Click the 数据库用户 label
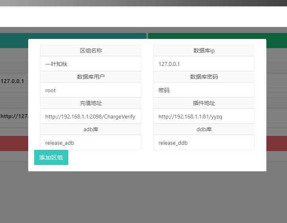Image resolution: width=287 pixels, height=223 pixels. point(91,77)
